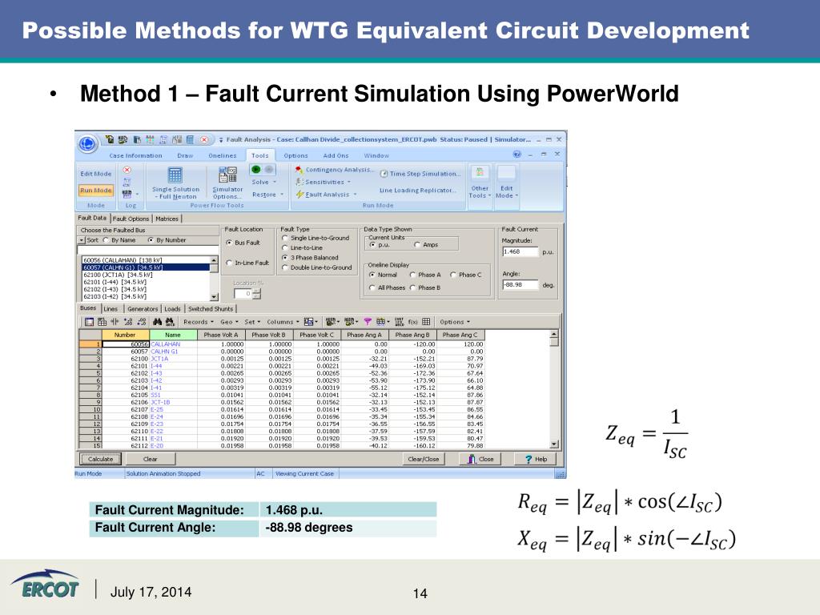Choose Line-to-Line fault type
This screenshot has width=820, height=615.
pos(285,248)
